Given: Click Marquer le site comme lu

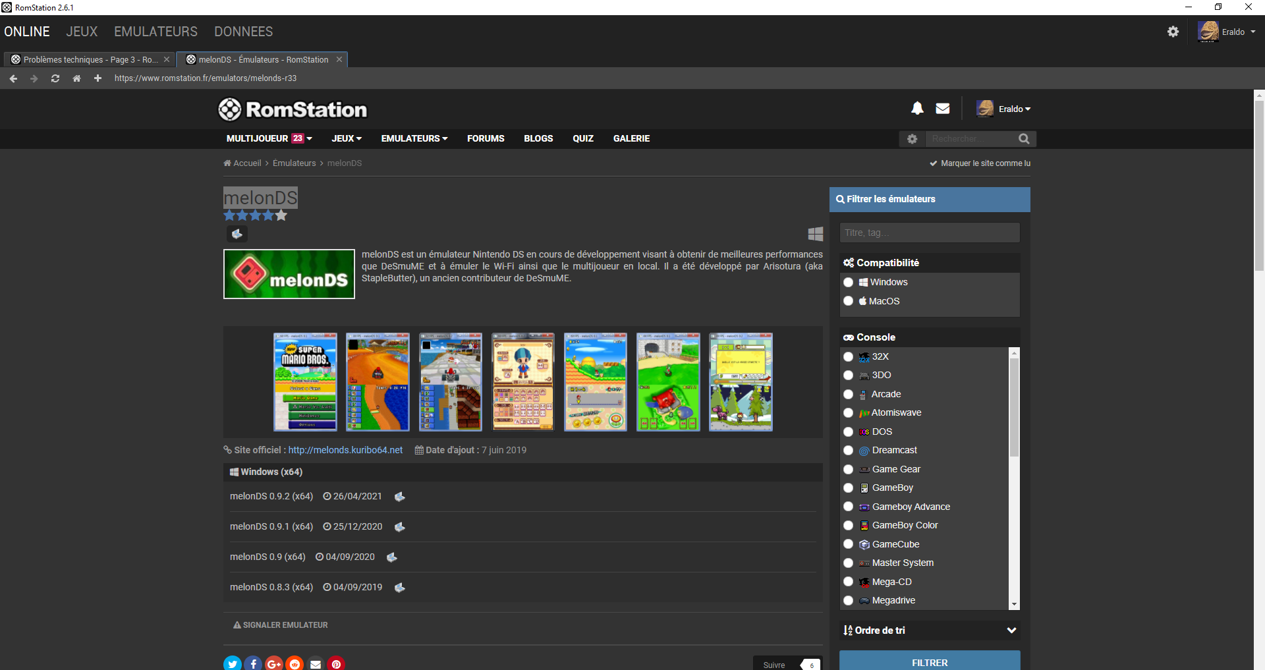Looking at the screenshot, I should click(980, 163).
